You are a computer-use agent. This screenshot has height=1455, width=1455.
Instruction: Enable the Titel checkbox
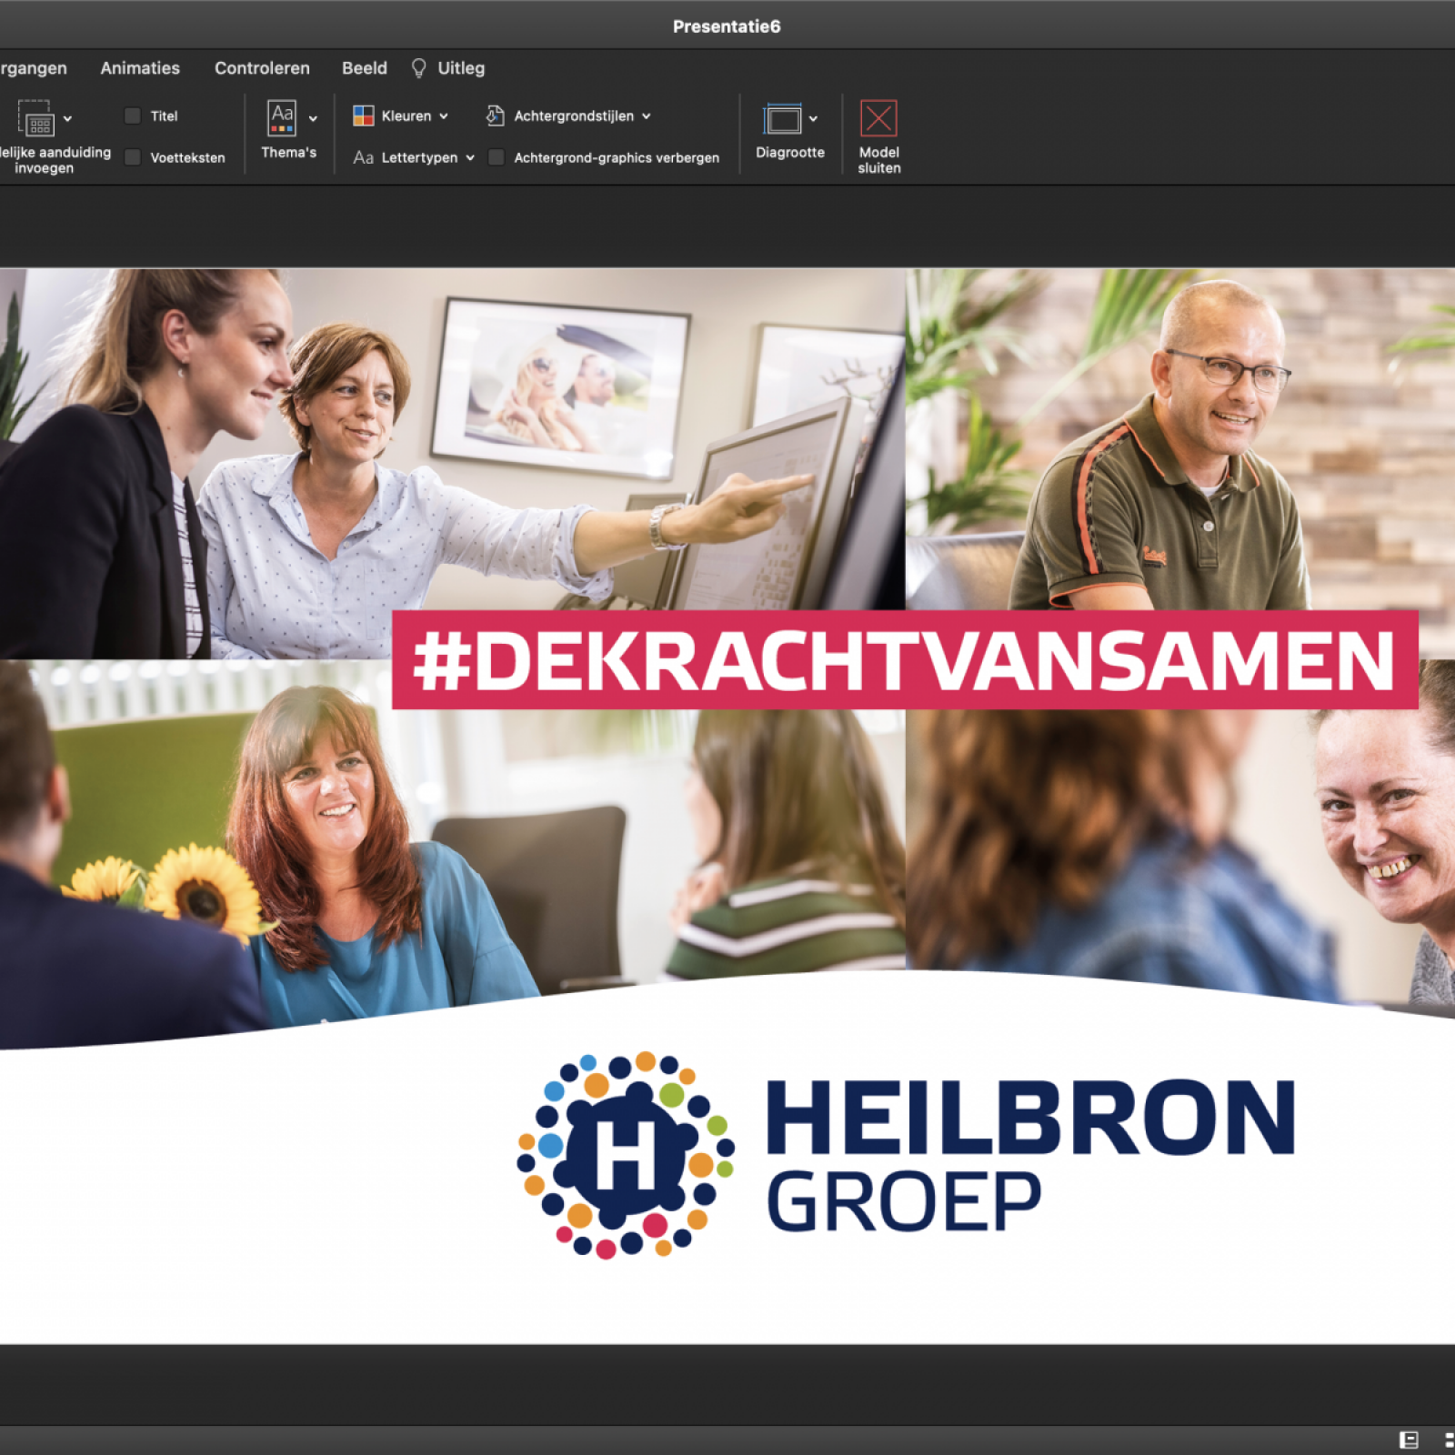point(133,115)
